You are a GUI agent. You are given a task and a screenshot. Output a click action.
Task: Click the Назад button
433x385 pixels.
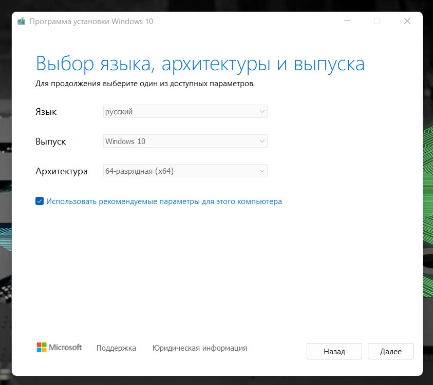[x=334, y=351]
